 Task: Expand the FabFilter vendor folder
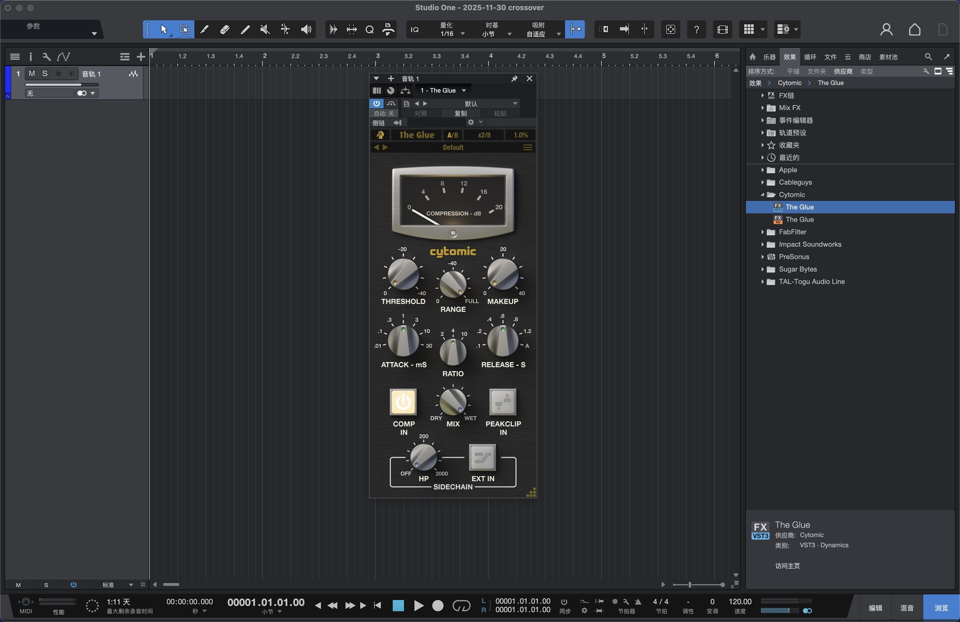click(762, 232)
